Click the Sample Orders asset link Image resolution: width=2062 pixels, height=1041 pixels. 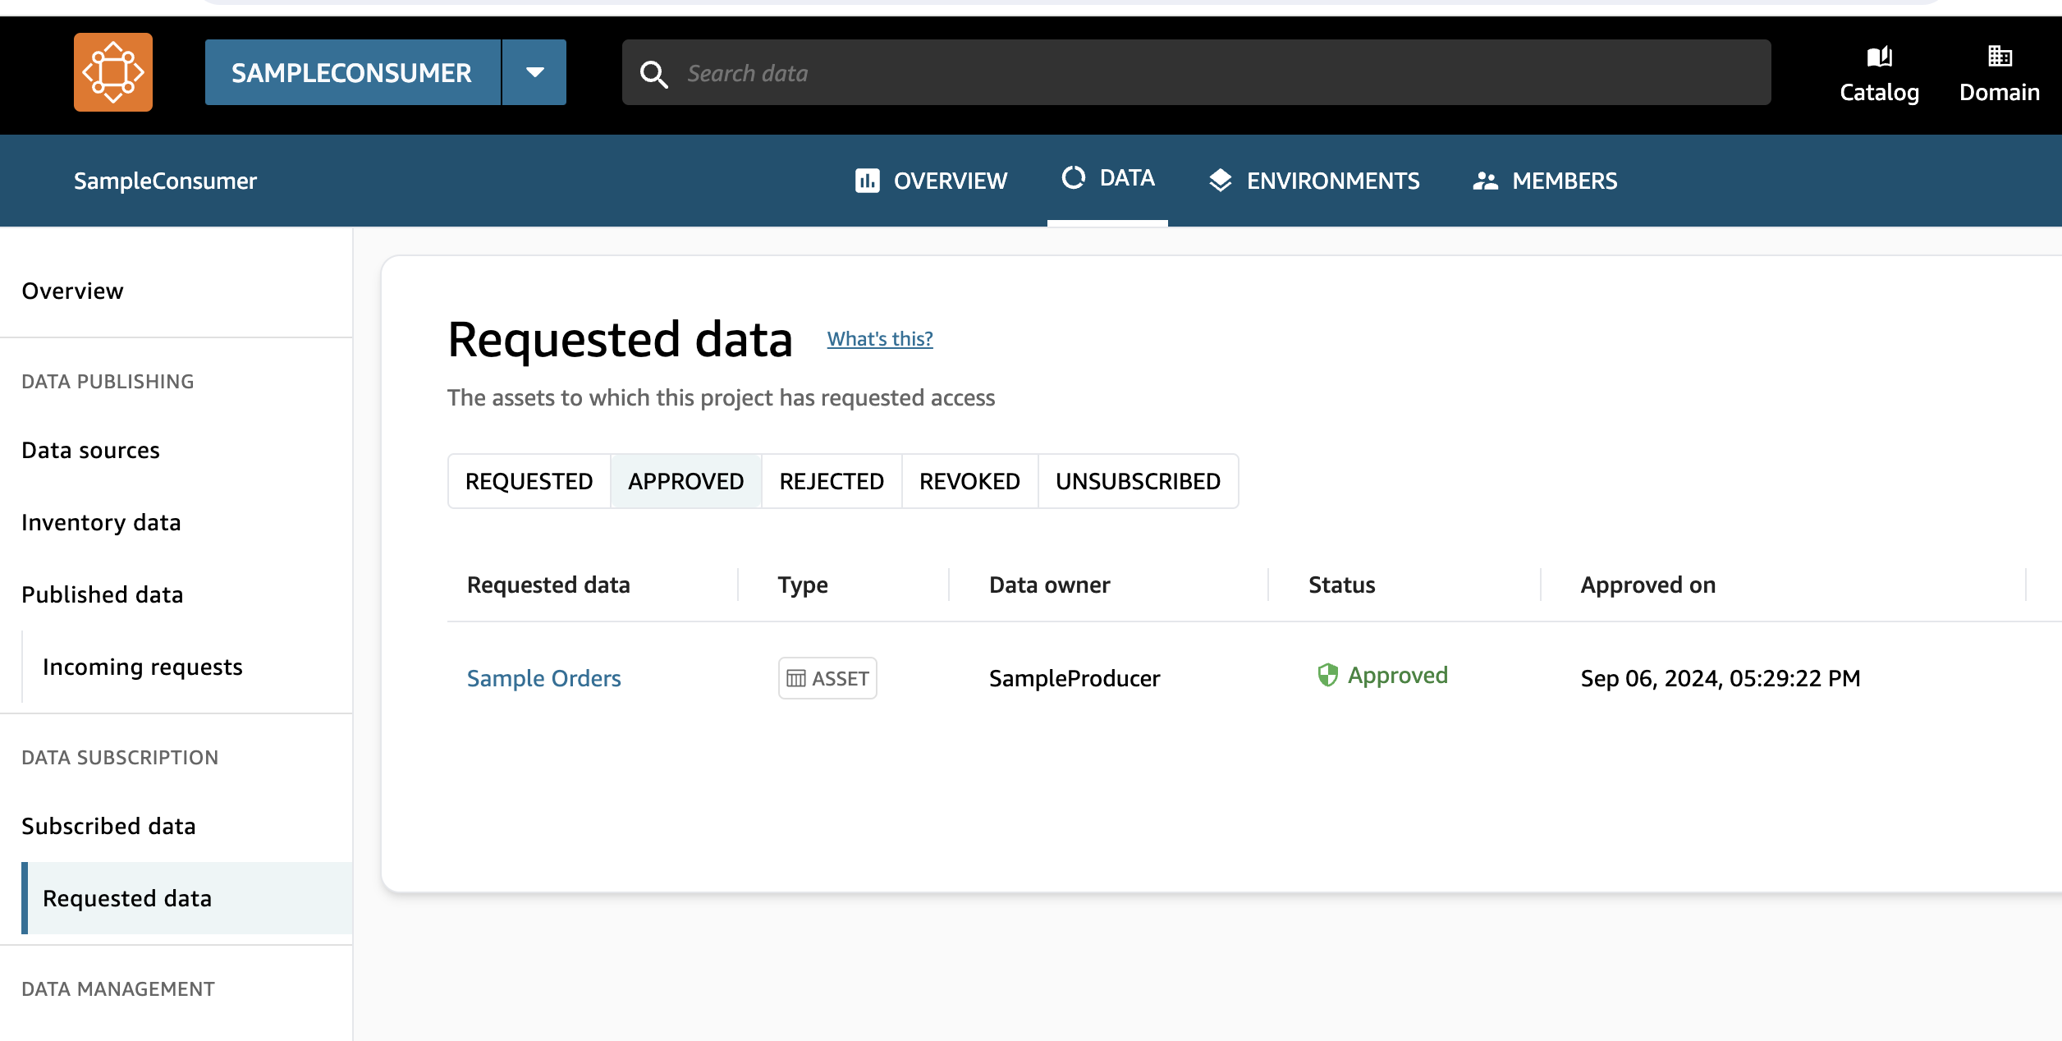pos(544,677)
